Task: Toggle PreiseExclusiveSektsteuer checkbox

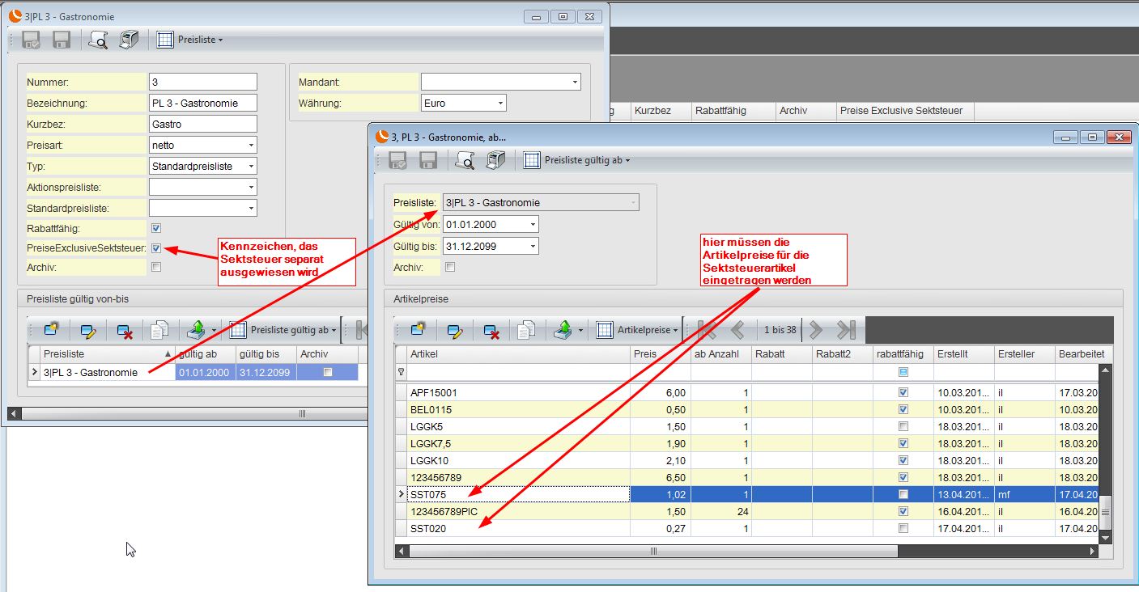Action: tap(156, 248)
